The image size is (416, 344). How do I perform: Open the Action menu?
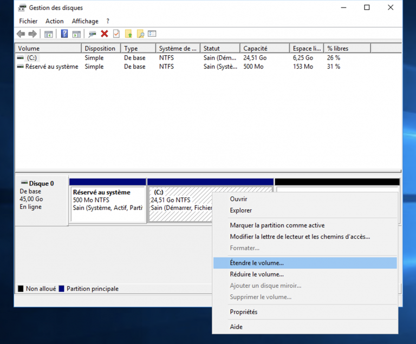pos(54,21)
